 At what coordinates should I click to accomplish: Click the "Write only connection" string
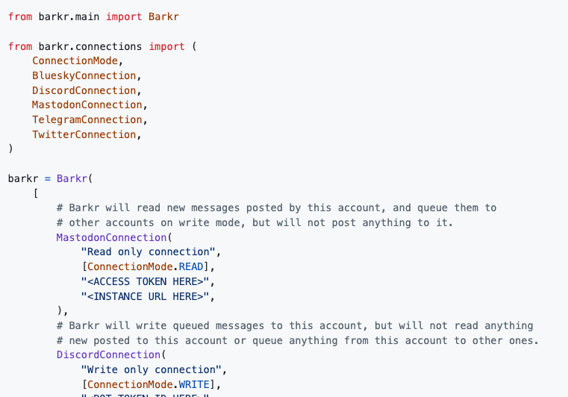151,369
